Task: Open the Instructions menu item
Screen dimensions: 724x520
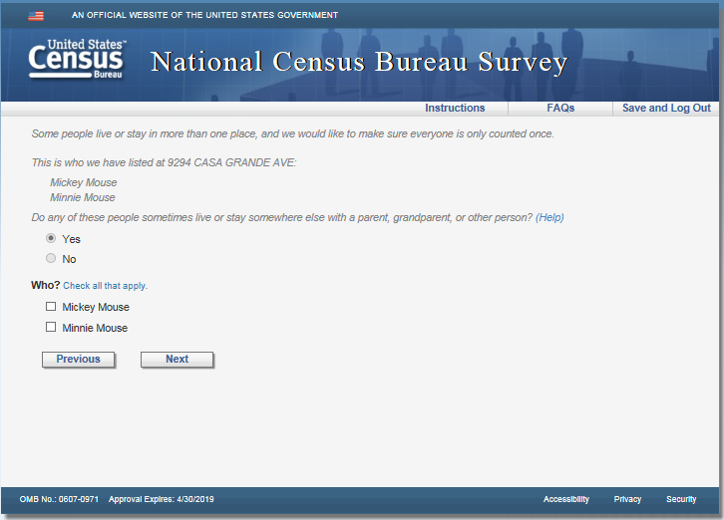Action: [455, 108]
